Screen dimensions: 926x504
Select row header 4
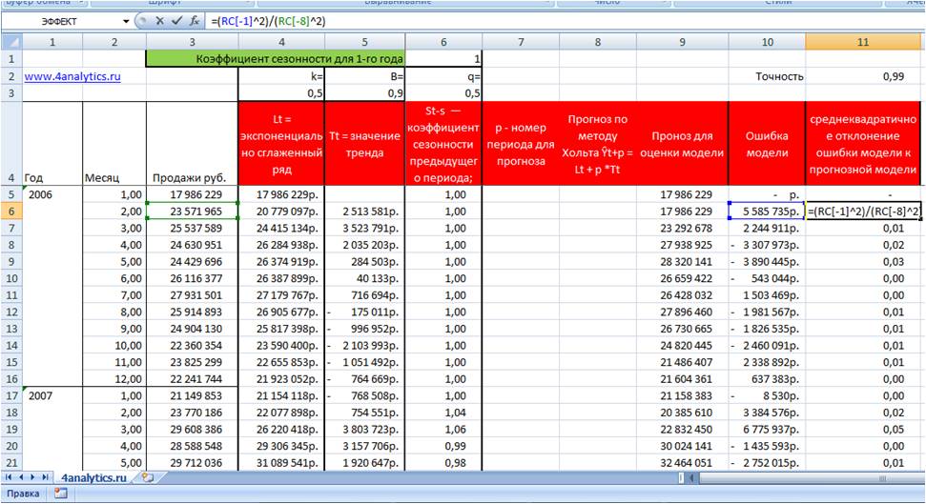click(11, 144)
